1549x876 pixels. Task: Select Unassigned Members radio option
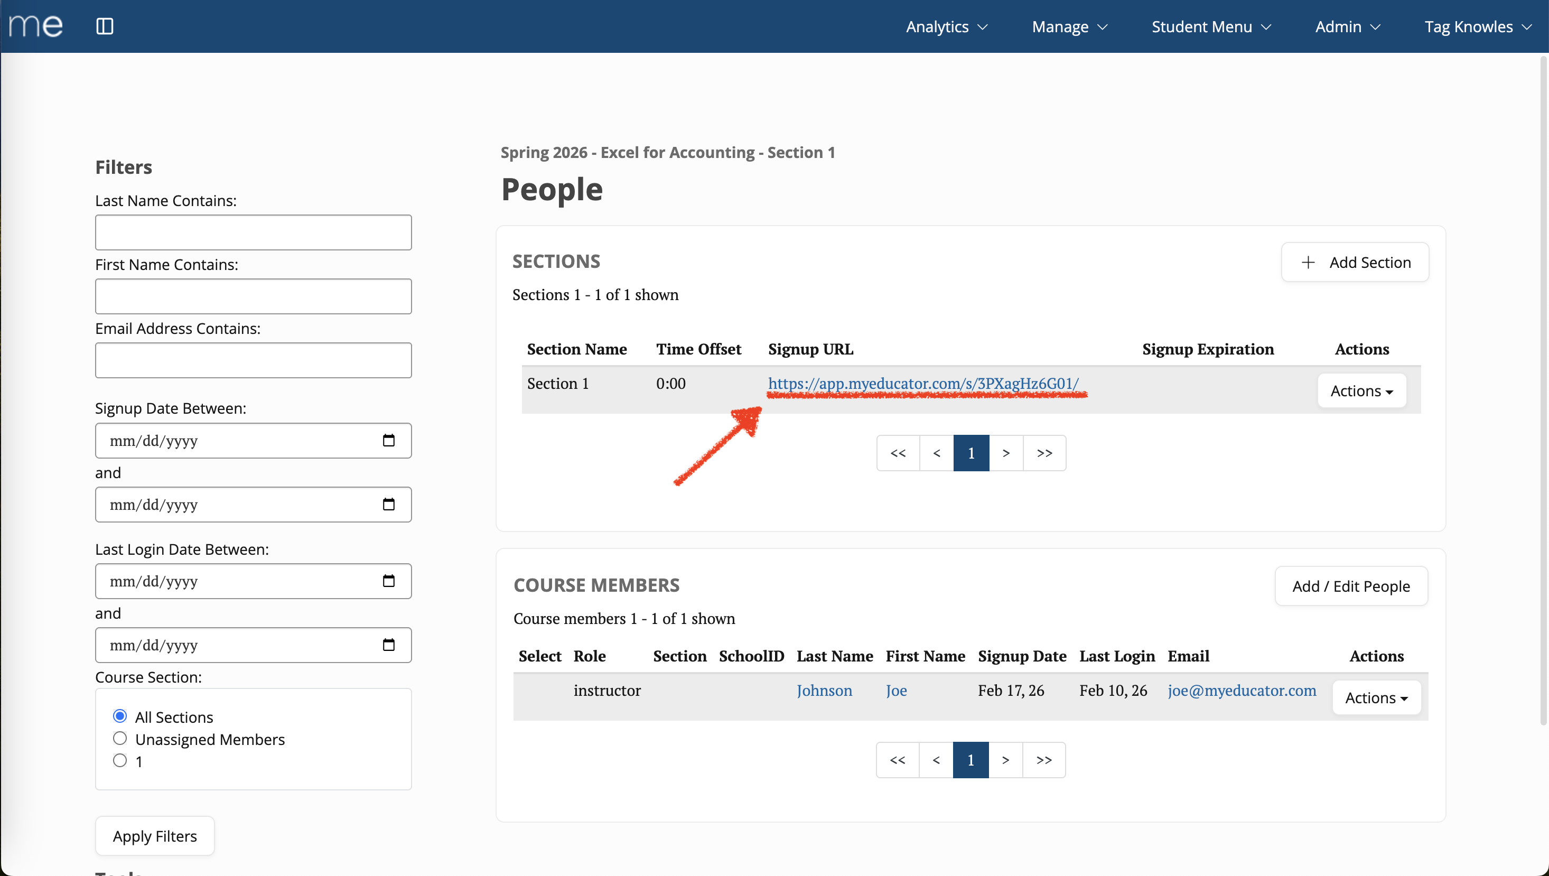click(x=120, y=738)
